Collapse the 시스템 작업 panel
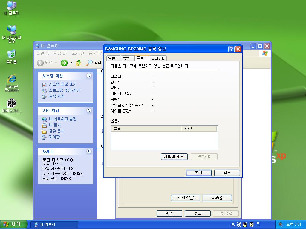The image size is (306, 229). tap(89, 76)
